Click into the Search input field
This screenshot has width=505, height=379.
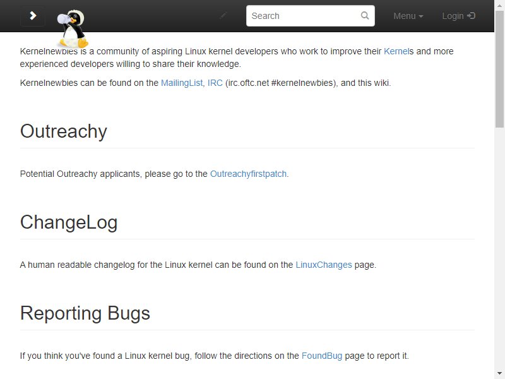click(x=310, y=16)
